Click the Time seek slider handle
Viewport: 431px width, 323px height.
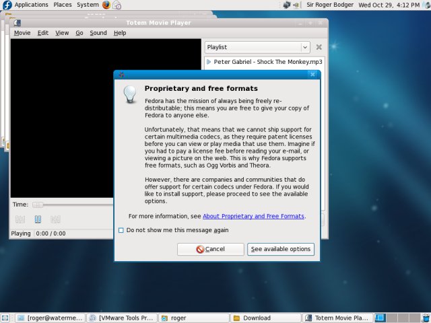38,205
